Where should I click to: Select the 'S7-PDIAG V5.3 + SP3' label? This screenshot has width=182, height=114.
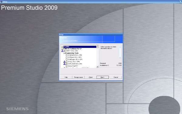[x=75, y=57]
